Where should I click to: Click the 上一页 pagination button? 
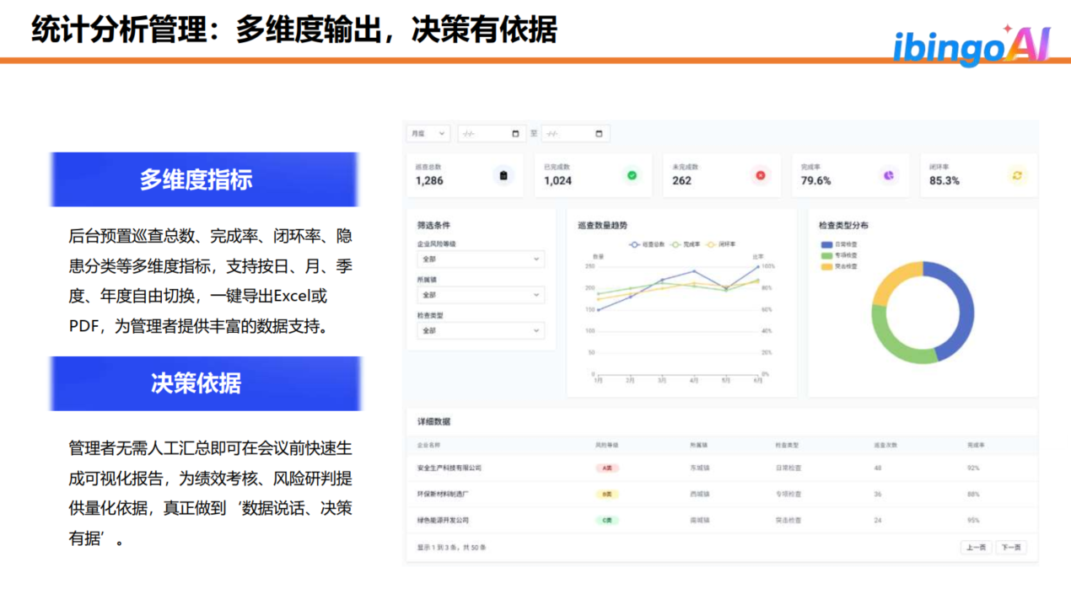tap(976, 548)
